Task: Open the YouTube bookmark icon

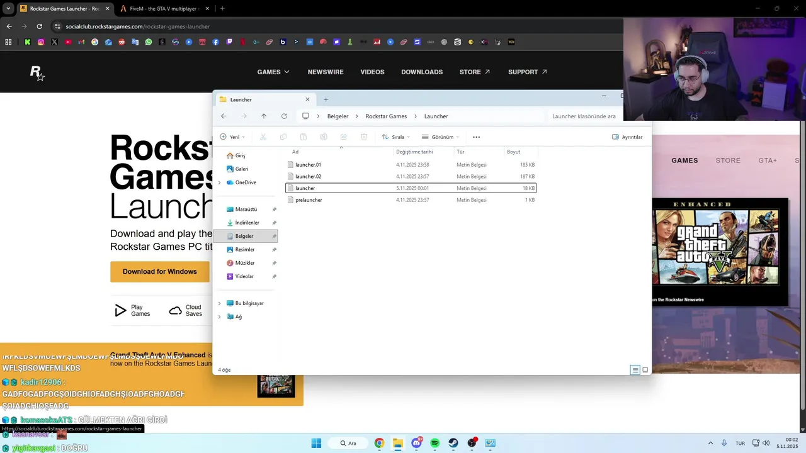Action: [x=68, y=42]
